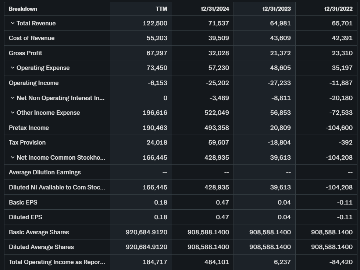Expand the Operating Expense row chevron
The height and width of the screenshot is (270, 360).
pyautogui.click(x=13, y=68)
